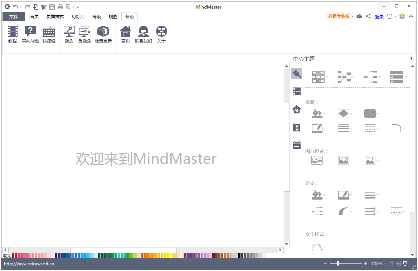Viewport: 418px width, 271px height.
Task: Open the pentagon icon sidebar panel
Action: pyautogui.click(x=297, y=109)
